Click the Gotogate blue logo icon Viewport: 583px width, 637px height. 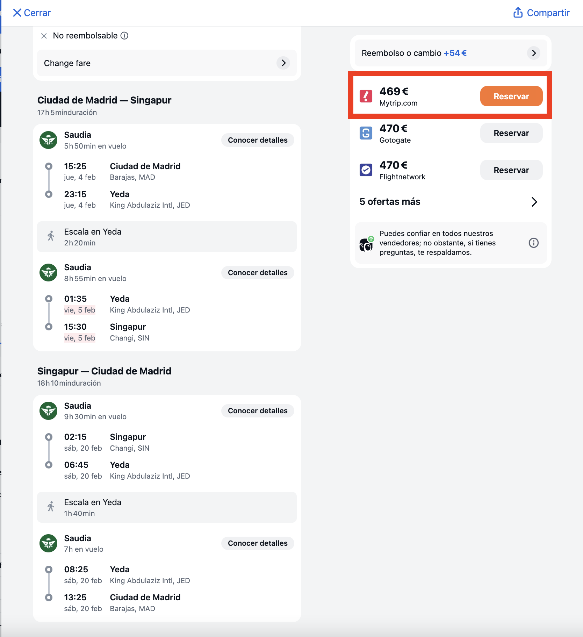tap(366, 133)
